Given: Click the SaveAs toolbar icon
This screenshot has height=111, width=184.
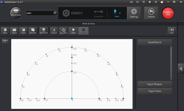Looking at the screenshot, I should tap(33, 31).
